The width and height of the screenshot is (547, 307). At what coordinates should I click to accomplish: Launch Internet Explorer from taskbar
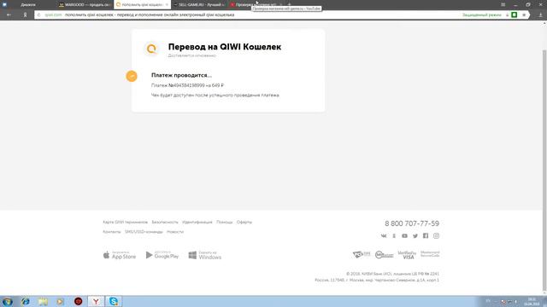25,301
